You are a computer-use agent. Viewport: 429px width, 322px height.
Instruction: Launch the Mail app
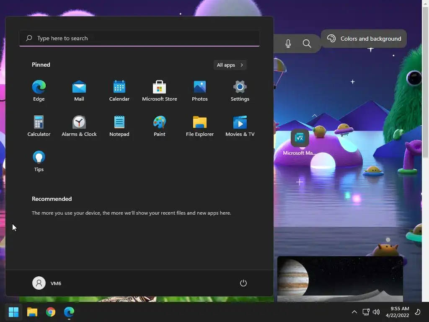[x=79, y=91]
